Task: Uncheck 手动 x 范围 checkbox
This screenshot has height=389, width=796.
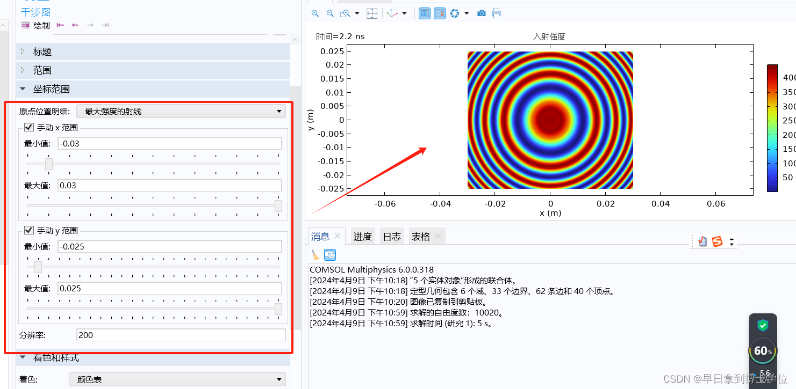Action: click(29, 127)
